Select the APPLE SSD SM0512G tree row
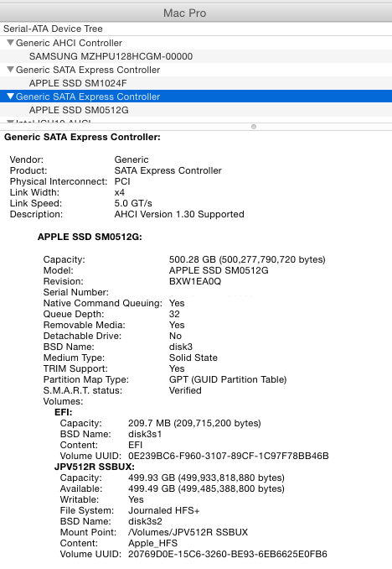The image size is (392, 569). (196, 110)
